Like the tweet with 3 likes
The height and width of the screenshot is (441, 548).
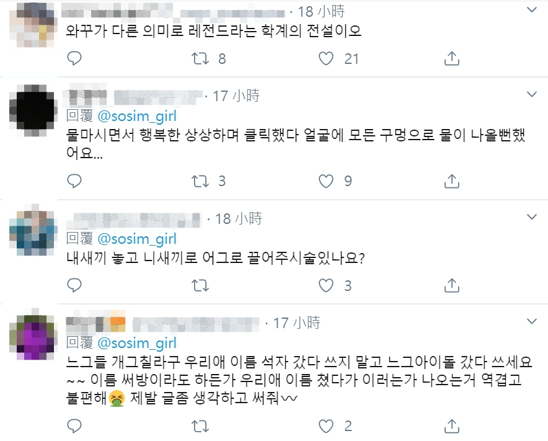click(x=326, y=285)
